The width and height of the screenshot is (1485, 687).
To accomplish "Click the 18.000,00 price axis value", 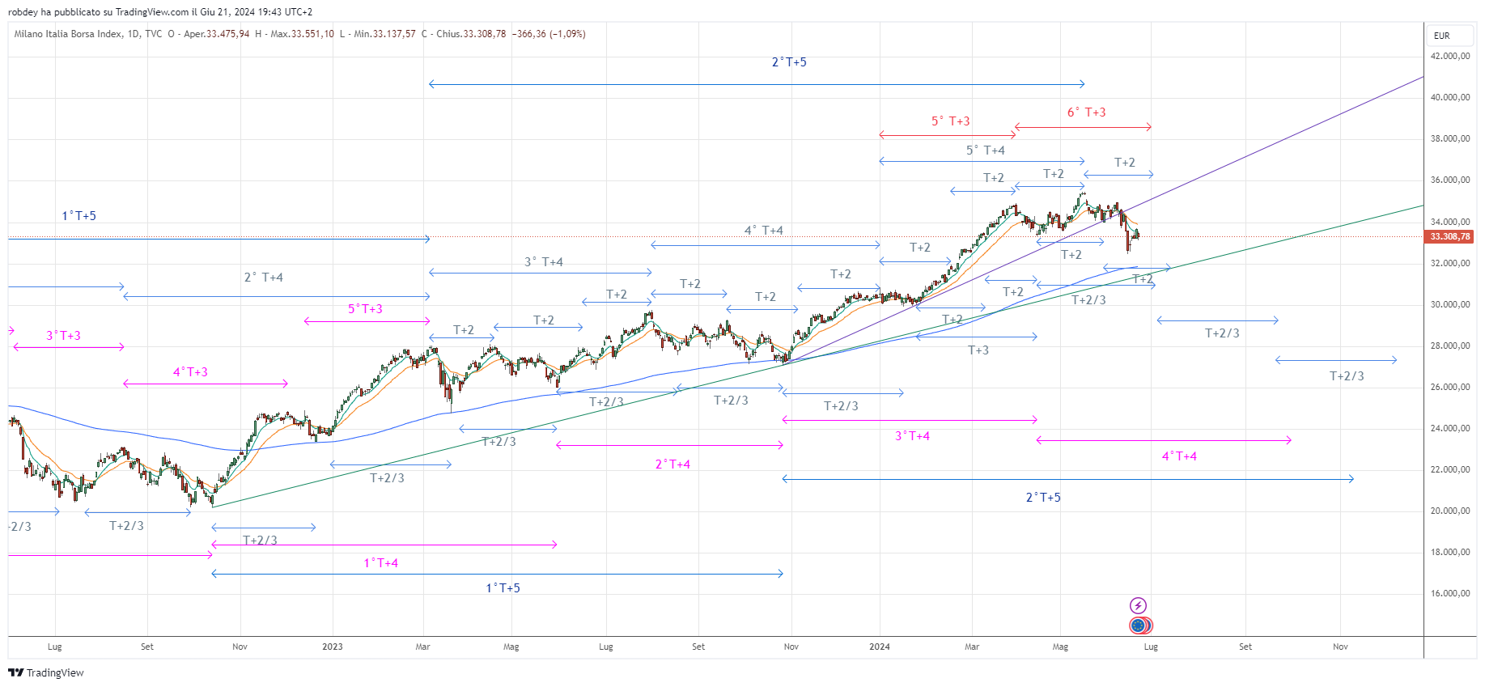I will point(1450,552).
